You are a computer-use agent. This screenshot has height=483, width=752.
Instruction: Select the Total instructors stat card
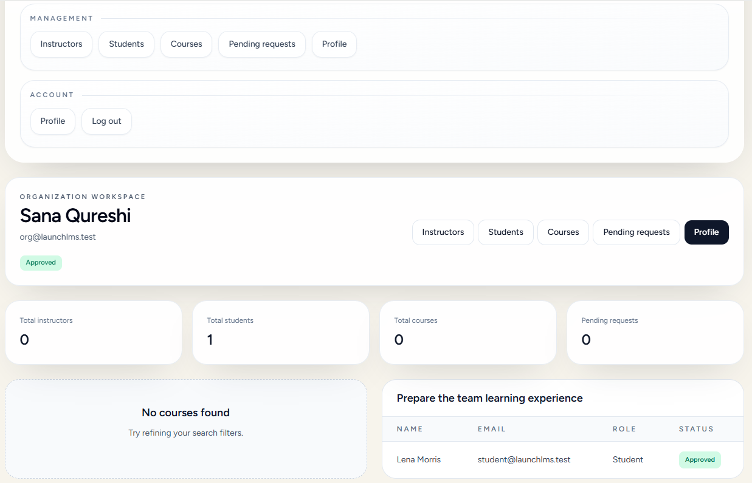[94, 332]
